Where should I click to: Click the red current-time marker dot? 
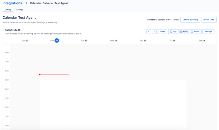coord(40,74)
